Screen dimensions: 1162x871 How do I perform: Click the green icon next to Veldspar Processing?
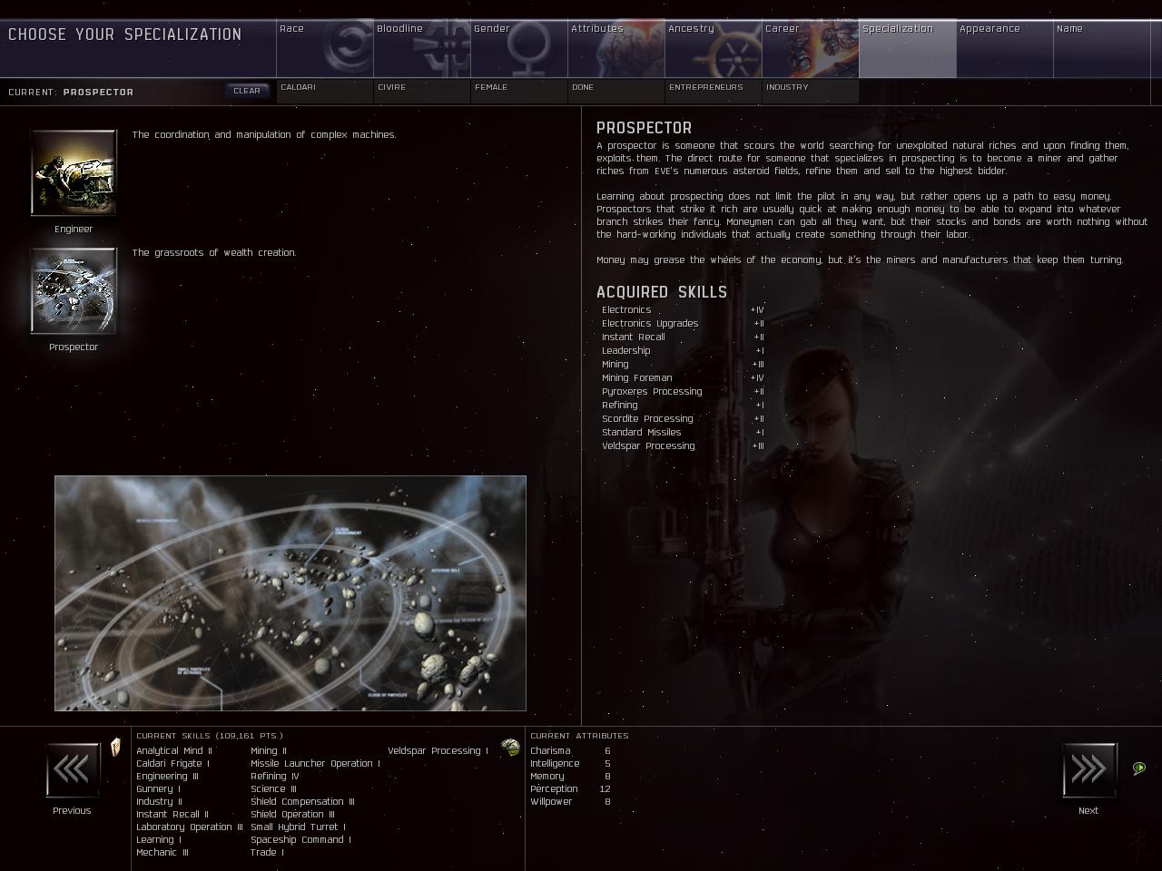[x=511, y=748]
